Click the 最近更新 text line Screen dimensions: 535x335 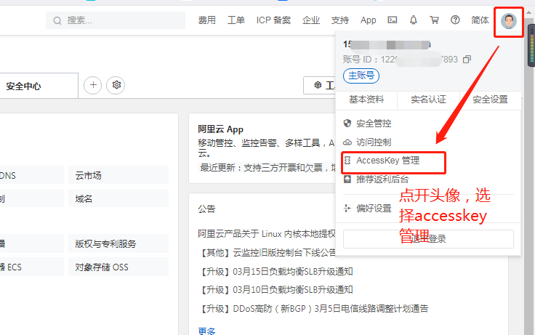pos(267,167)
